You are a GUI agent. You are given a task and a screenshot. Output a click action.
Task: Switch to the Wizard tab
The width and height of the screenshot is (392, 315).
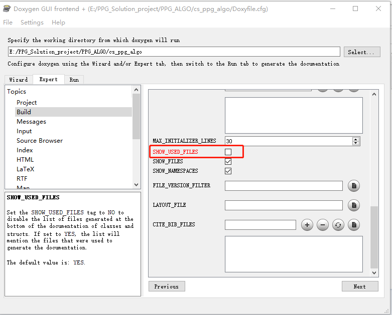tap(19, 80)
